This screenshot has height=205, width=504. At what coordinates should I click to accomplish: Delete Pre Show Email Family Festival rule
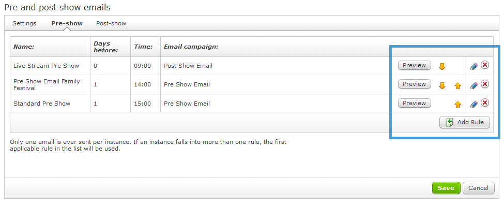point(485,84)
